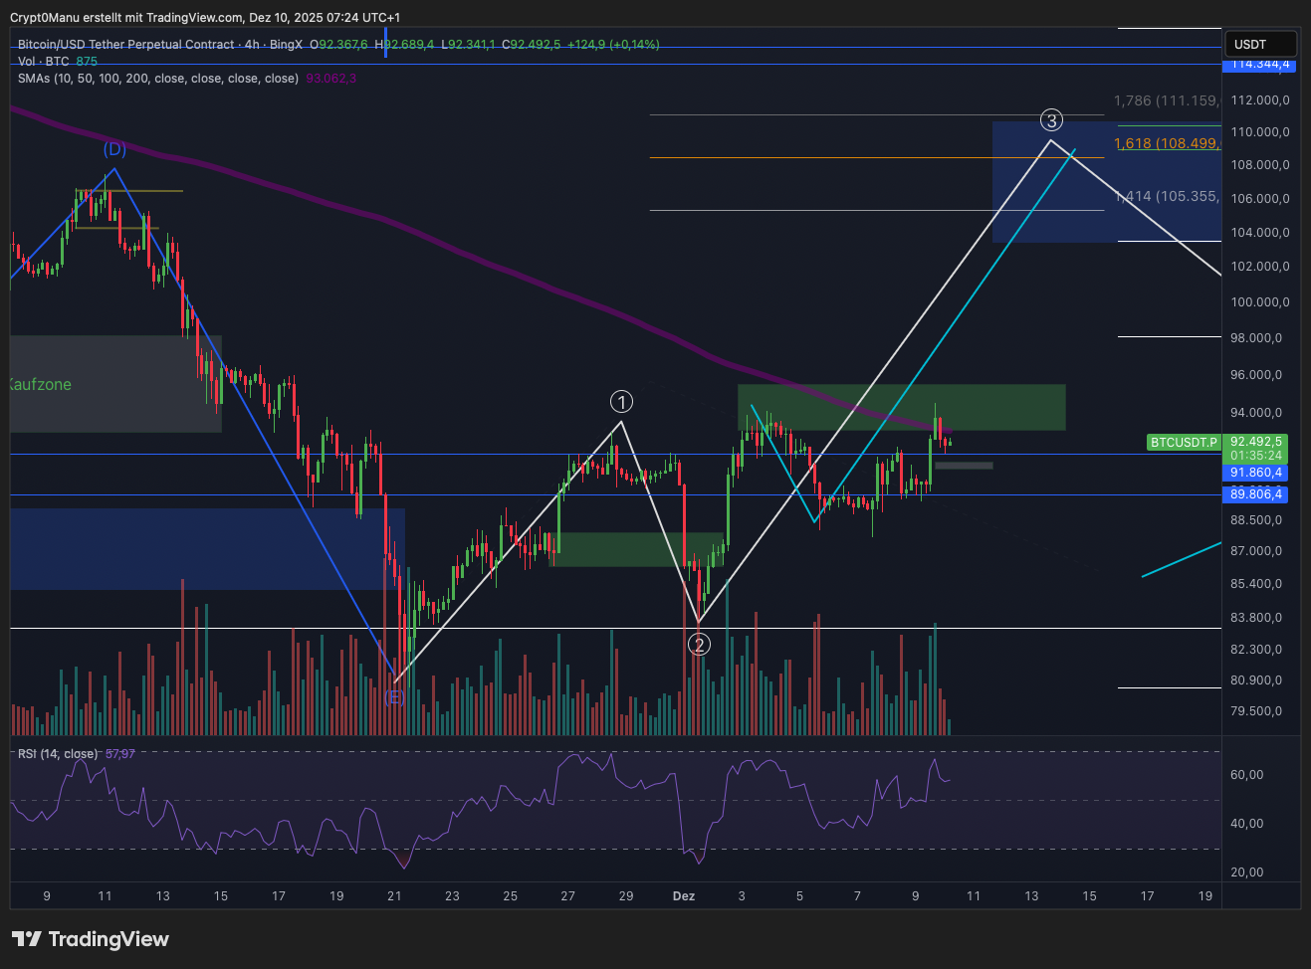Click the 1,618 Fibonacci level label
This screenshot has width=1311, height=969.
[x=1166, y=143]
